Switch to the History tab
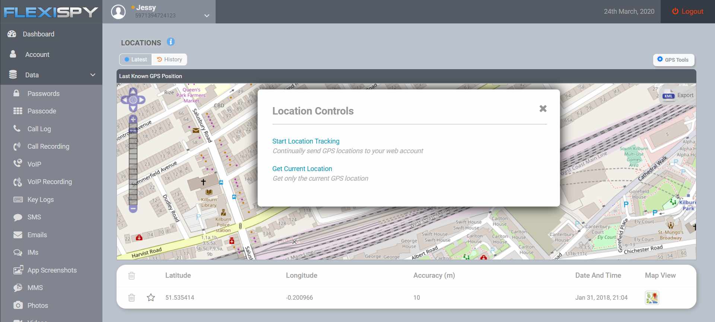The height and width of the screenshot is (322, 715). pos(169,59)
